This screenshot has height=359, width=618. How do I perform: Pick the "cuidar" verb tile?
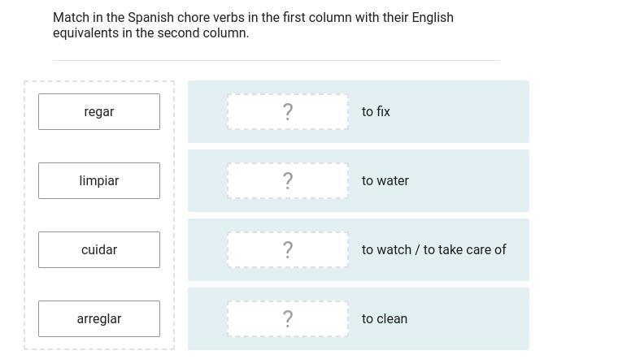click(x=99, y=249)
